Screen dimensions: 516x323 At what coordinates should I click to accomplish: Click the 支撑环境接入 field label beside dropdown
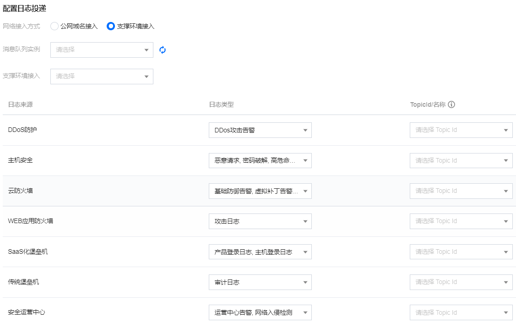tap(22, 76)
